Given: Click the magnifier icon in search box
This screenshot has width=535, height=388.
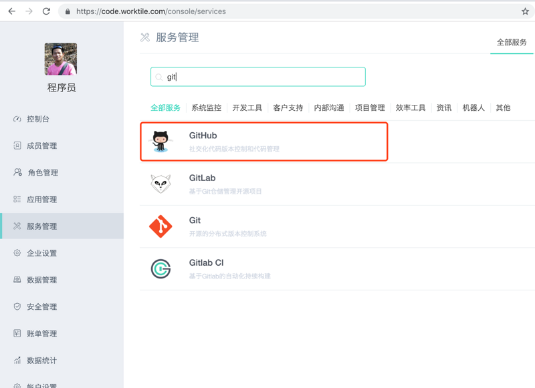Looking at the screenshot, I should click(x=158, y=77).
